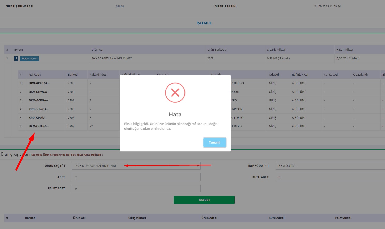The width and height of the screenshot is (385, 229).
Task: Click the blue info icon in row 1
Action: (x=16, y=59)
